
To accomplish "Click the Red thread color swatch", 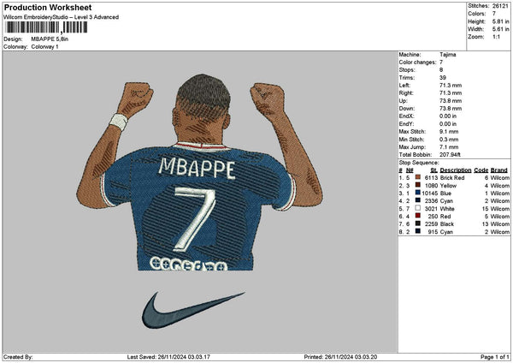I will [x=418, y=217].
